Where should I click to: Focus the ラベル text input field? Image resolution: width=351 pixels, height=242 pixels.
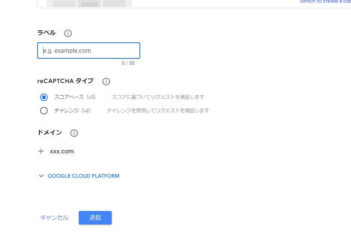point(88,51)
